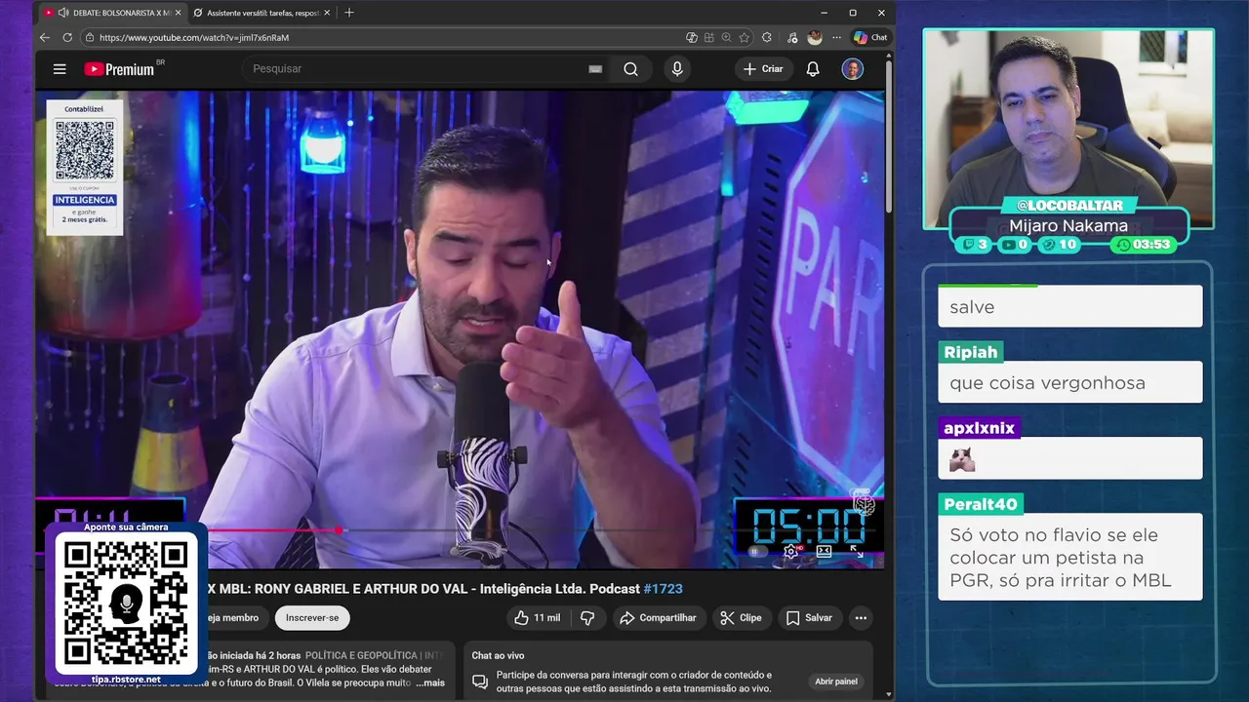The width and height of the screenshot is (1249, 702).
Task: Click the Salvar button
Action: point(809,618)
